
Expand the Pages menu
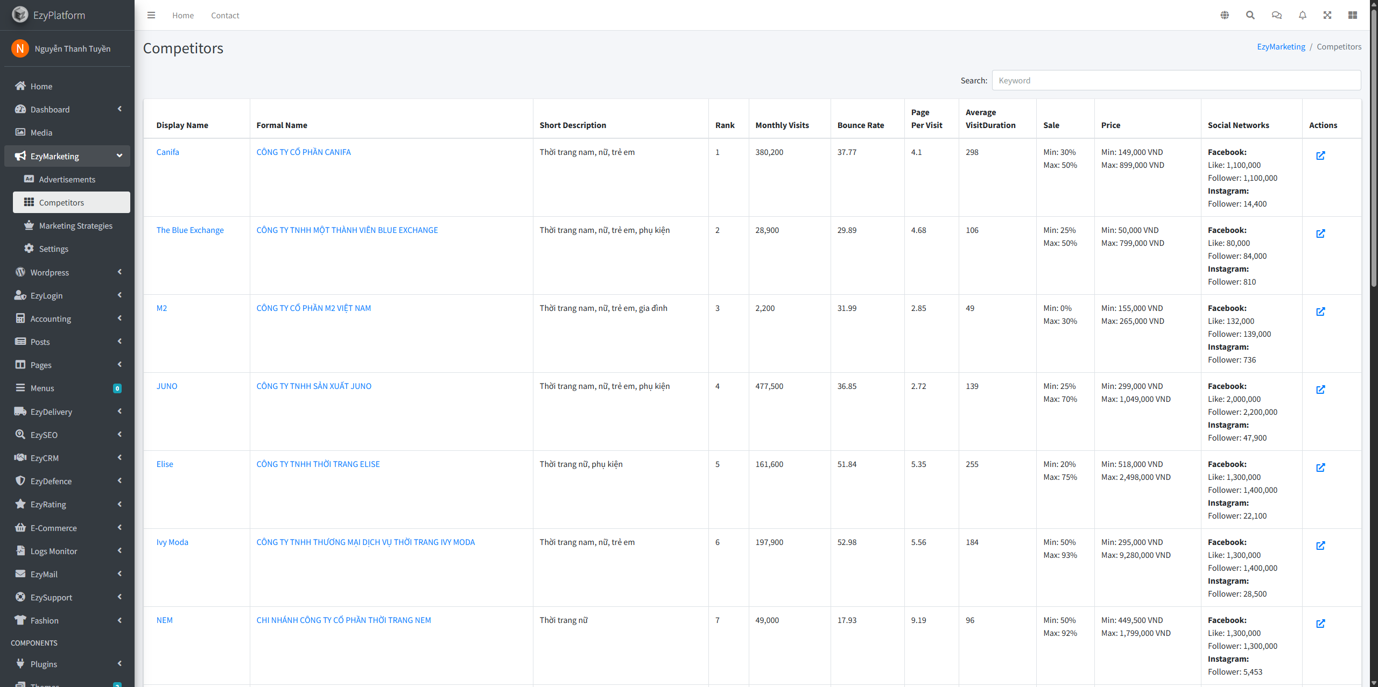(x=67, y=365)
